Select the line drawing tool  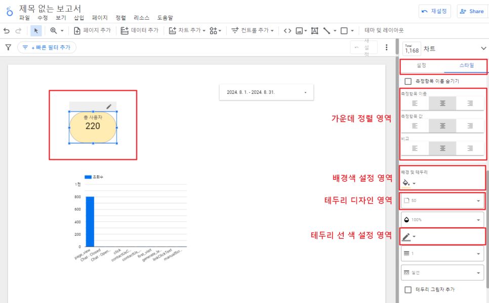[x=327, y=30]
